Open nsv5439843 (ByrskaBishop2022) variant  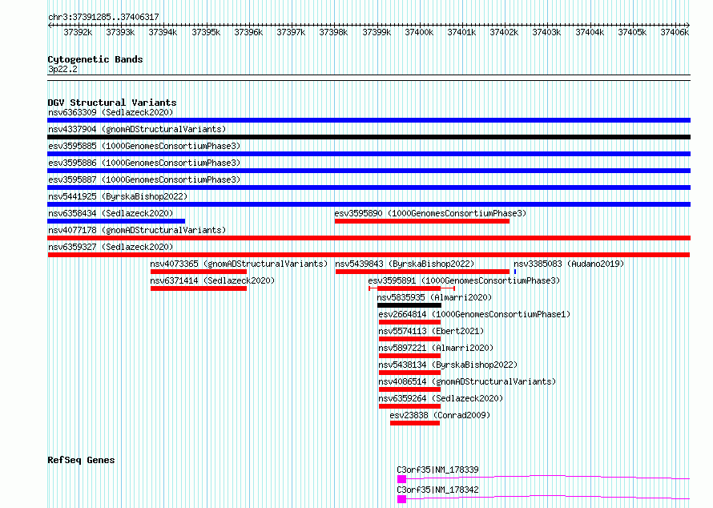(405, 264)
